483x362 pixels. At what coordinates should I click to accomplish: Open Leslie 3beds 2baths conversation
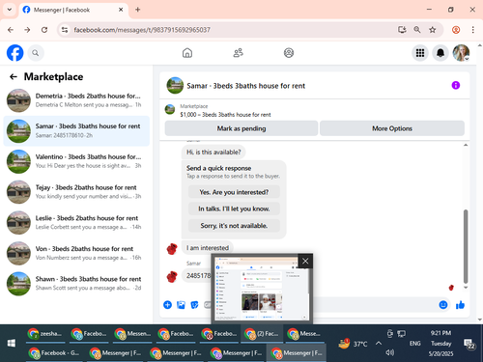pos(76,223)
